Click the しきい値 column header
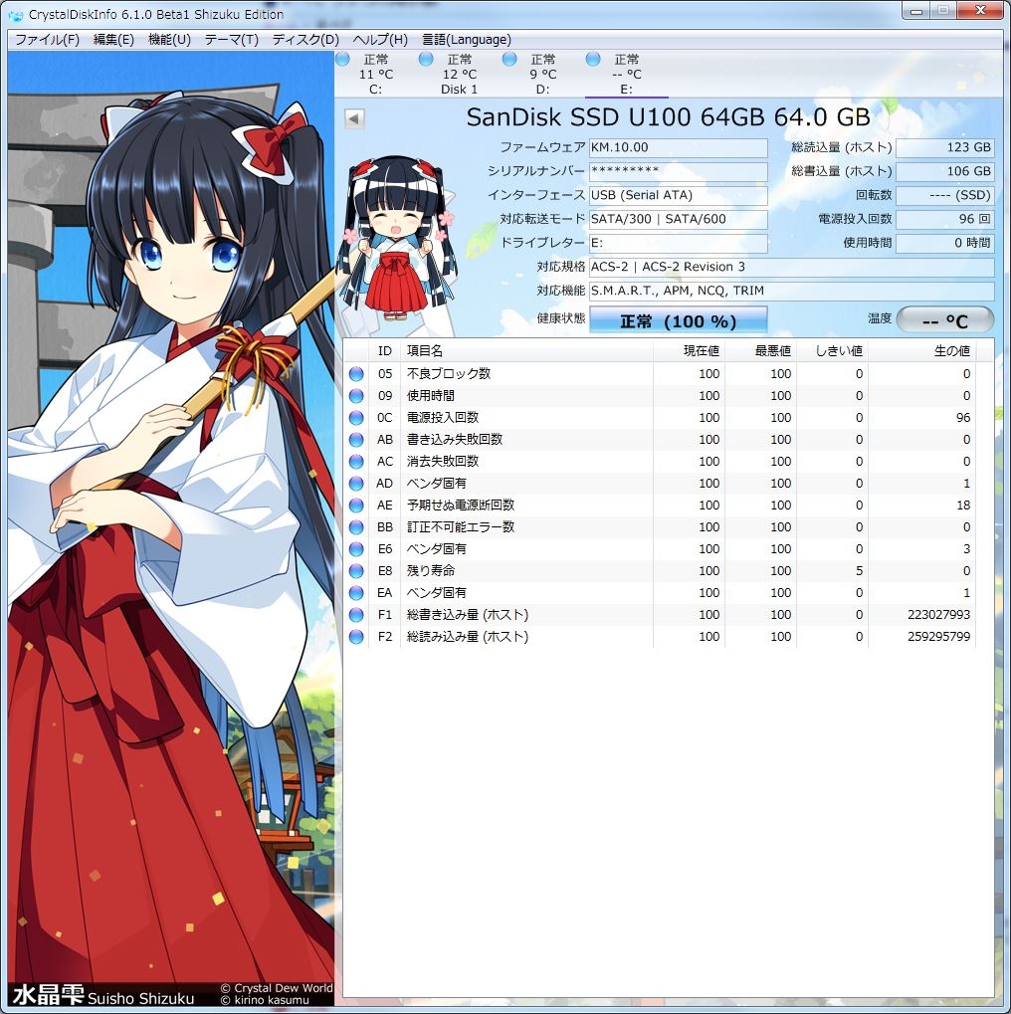 tap(832, 350)
